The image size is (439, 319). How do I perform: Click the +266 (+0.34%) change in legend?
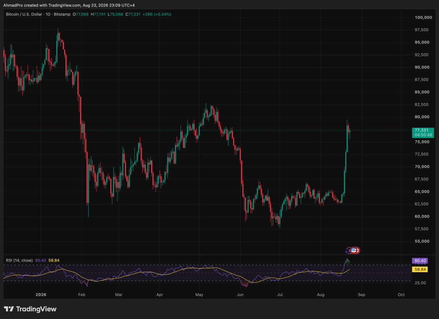tap(157, 14)
